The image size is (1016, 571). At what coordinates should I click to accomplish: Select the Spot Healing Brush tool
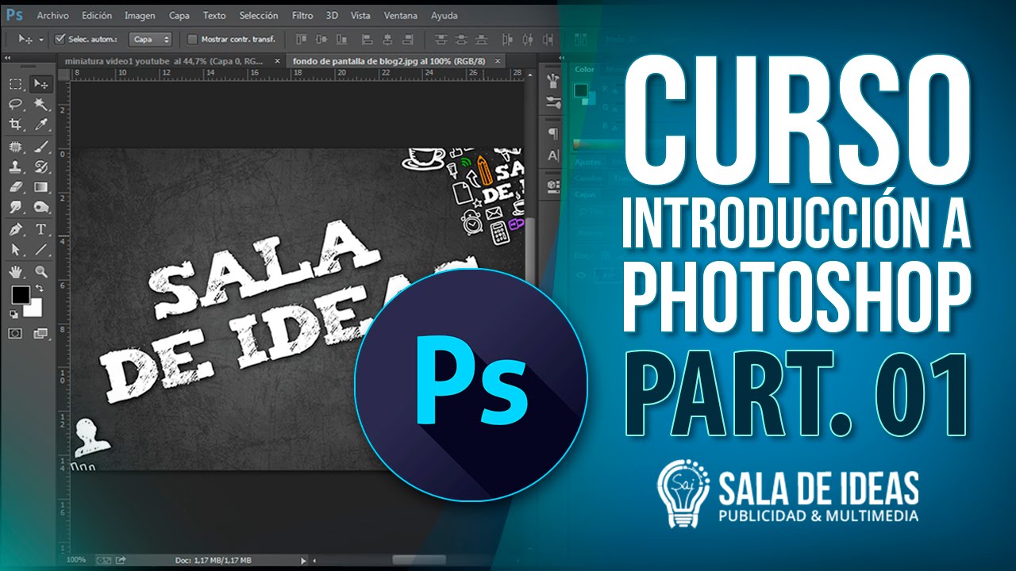[15, 147]
